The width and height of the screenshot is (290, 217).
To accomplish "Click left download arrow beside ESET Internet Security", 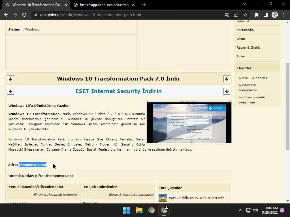I will (10, 91).
